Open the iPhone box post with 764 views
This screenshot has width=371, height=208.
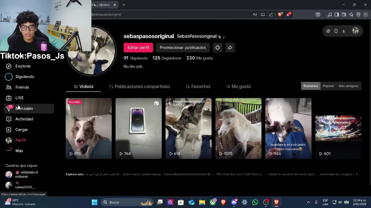(x=139, y=129)
